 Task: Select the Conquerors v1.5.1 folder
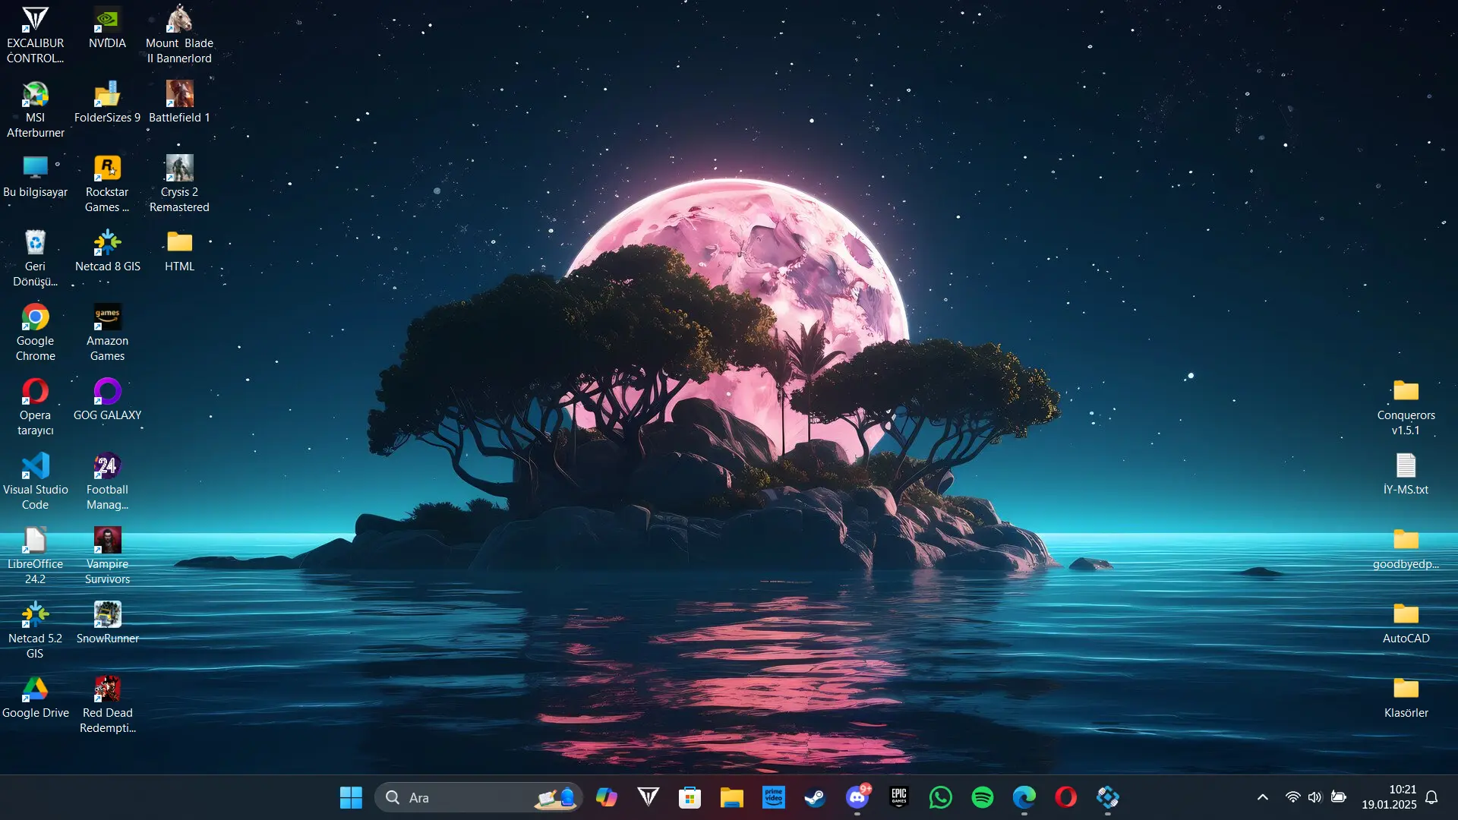point(1406,407)
